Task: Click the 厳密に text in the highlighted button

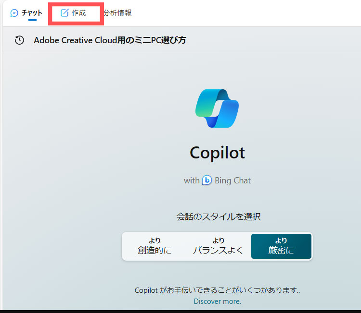Action: coord(281,250)
